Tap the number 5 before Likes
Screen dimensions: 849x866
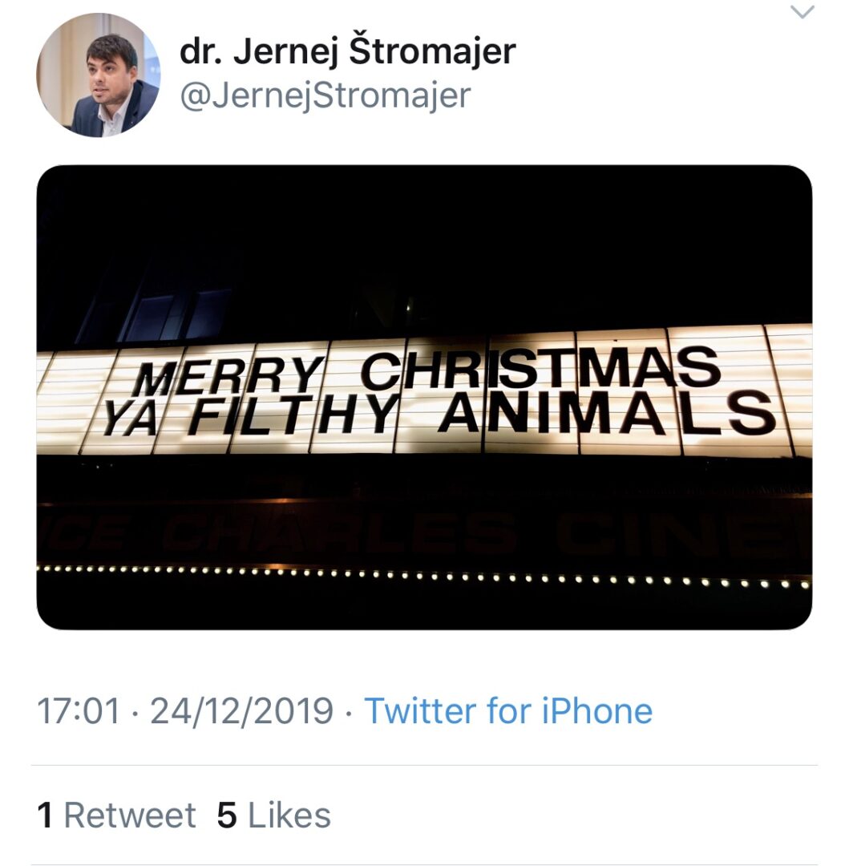coord(227,815)
